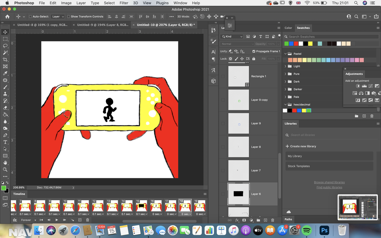
Task: Enable the Auto-Select checkbox
Action: pos(30,17)
